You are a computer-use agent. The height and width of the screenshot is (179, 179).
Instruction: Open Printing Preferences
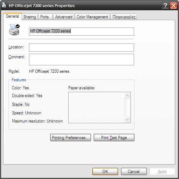point(70,137)
